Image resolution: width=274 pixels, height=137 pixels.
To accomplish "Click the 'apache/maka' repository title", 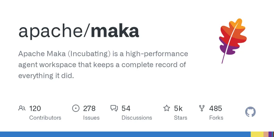I will tap(79, 31).
